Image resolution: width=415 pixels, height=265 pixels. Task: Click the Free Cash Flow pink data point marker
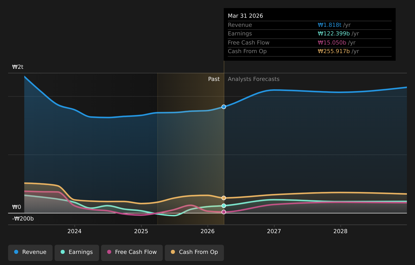(x=224, y=212)
